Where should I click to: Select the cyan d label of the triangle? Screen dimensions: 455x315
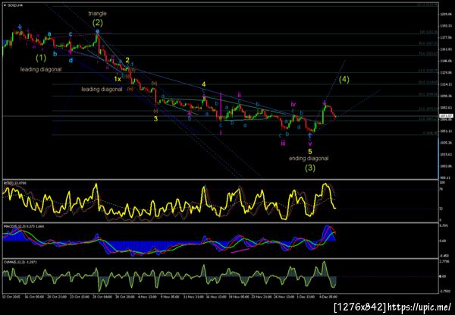pyautogui.click(x=71, y=61)
